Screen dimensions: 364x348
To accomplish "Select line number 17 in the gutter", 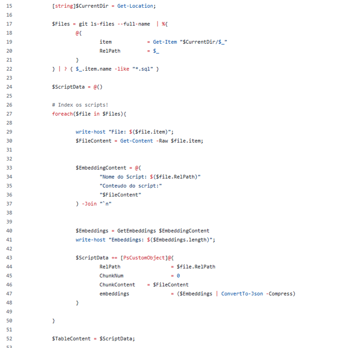I will point(10,24).
